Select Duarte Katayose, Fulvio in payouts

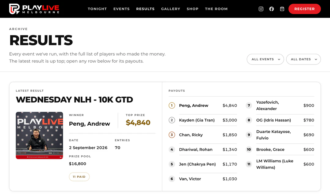(273, 135)
